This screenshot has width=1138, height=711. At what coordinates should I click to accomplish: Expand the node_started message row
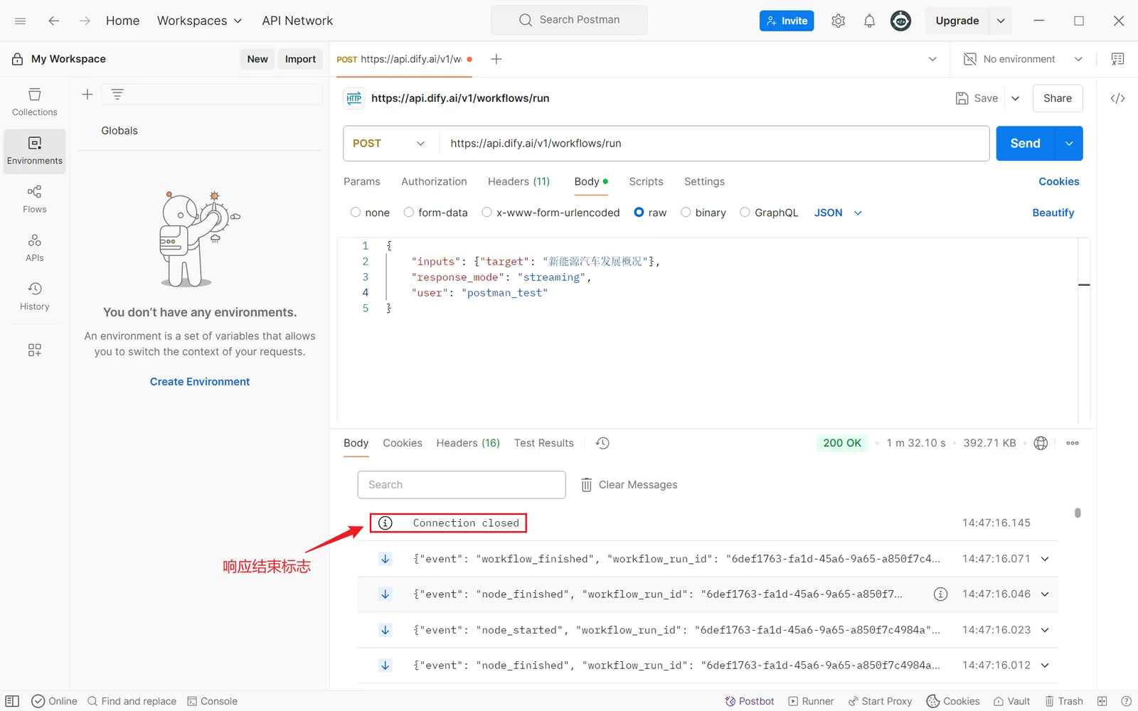(1045, 630)
